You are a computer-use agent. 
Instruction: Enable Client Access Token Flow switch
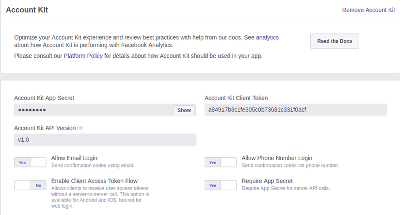pyautogui.click(x=30, y=185)
